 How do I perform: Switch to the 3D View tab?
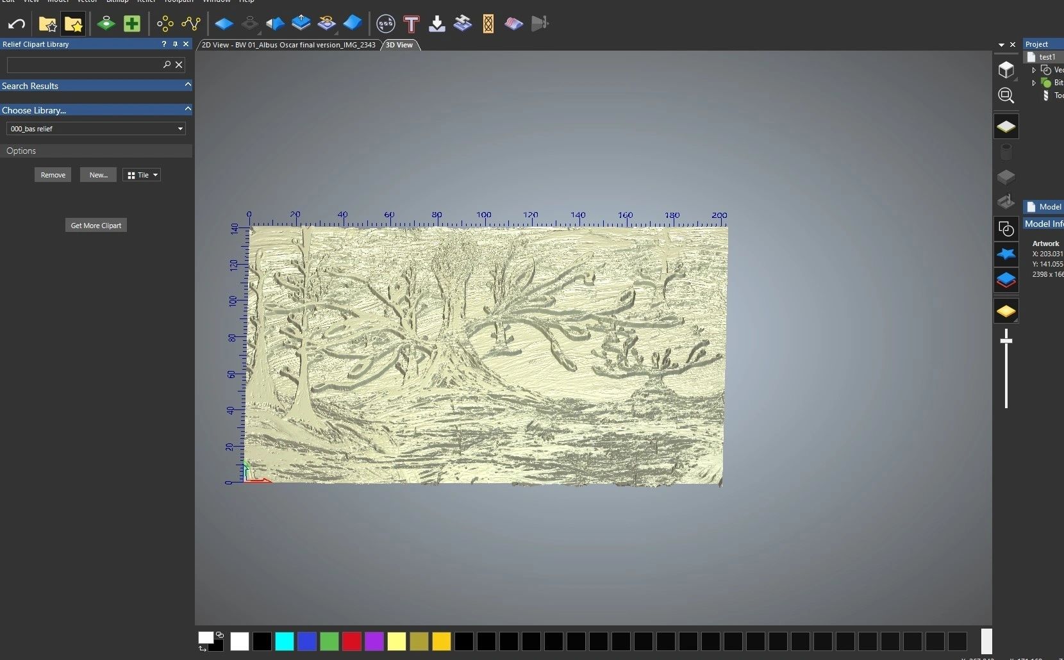[400, 45]
